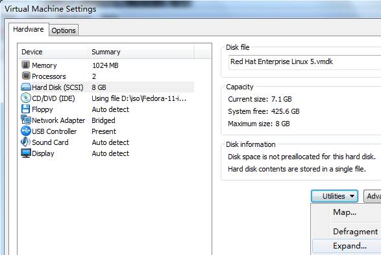The width and height of the screenshot is (381, 255).
Task: Click the Advanced button beside Utilities
Action: [373, 196]
